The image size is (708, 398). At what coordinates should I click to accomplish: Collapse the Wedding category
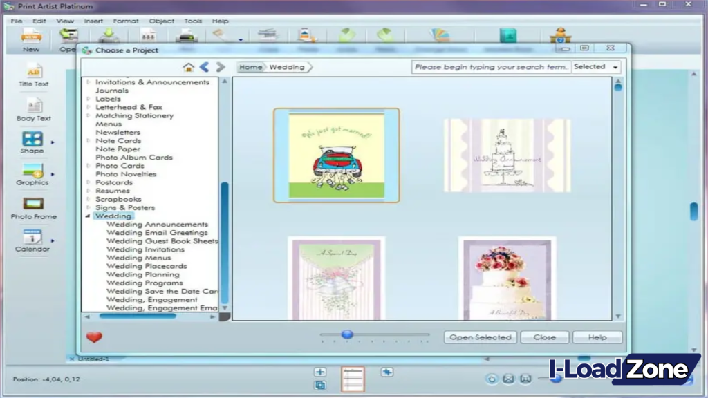click(x=87, y=216)
